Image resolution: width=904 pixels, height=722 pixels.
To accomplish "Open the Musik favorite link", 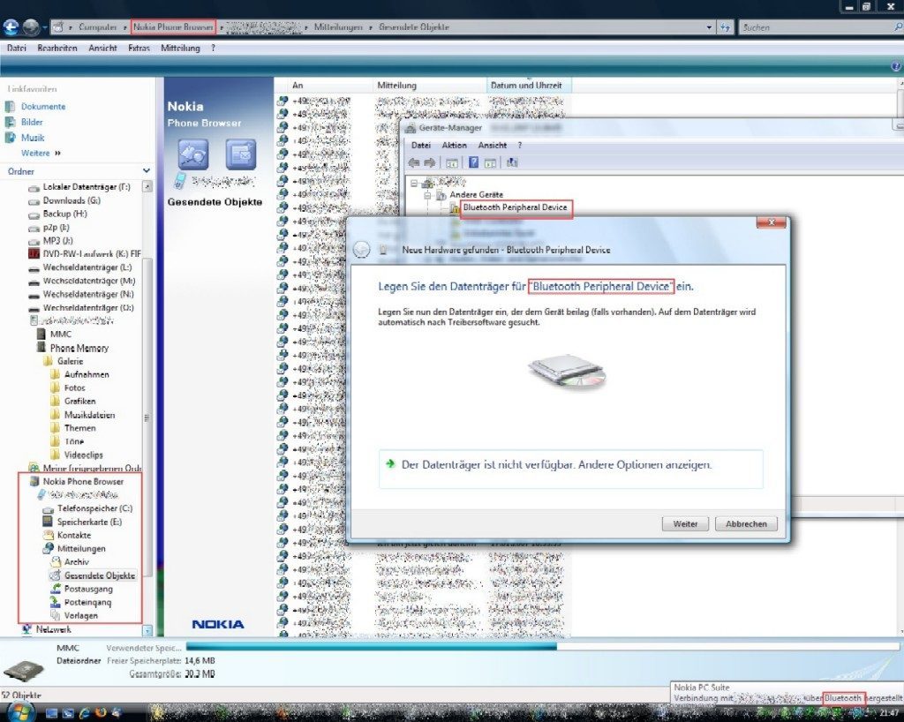I will (x=33, y=138).
